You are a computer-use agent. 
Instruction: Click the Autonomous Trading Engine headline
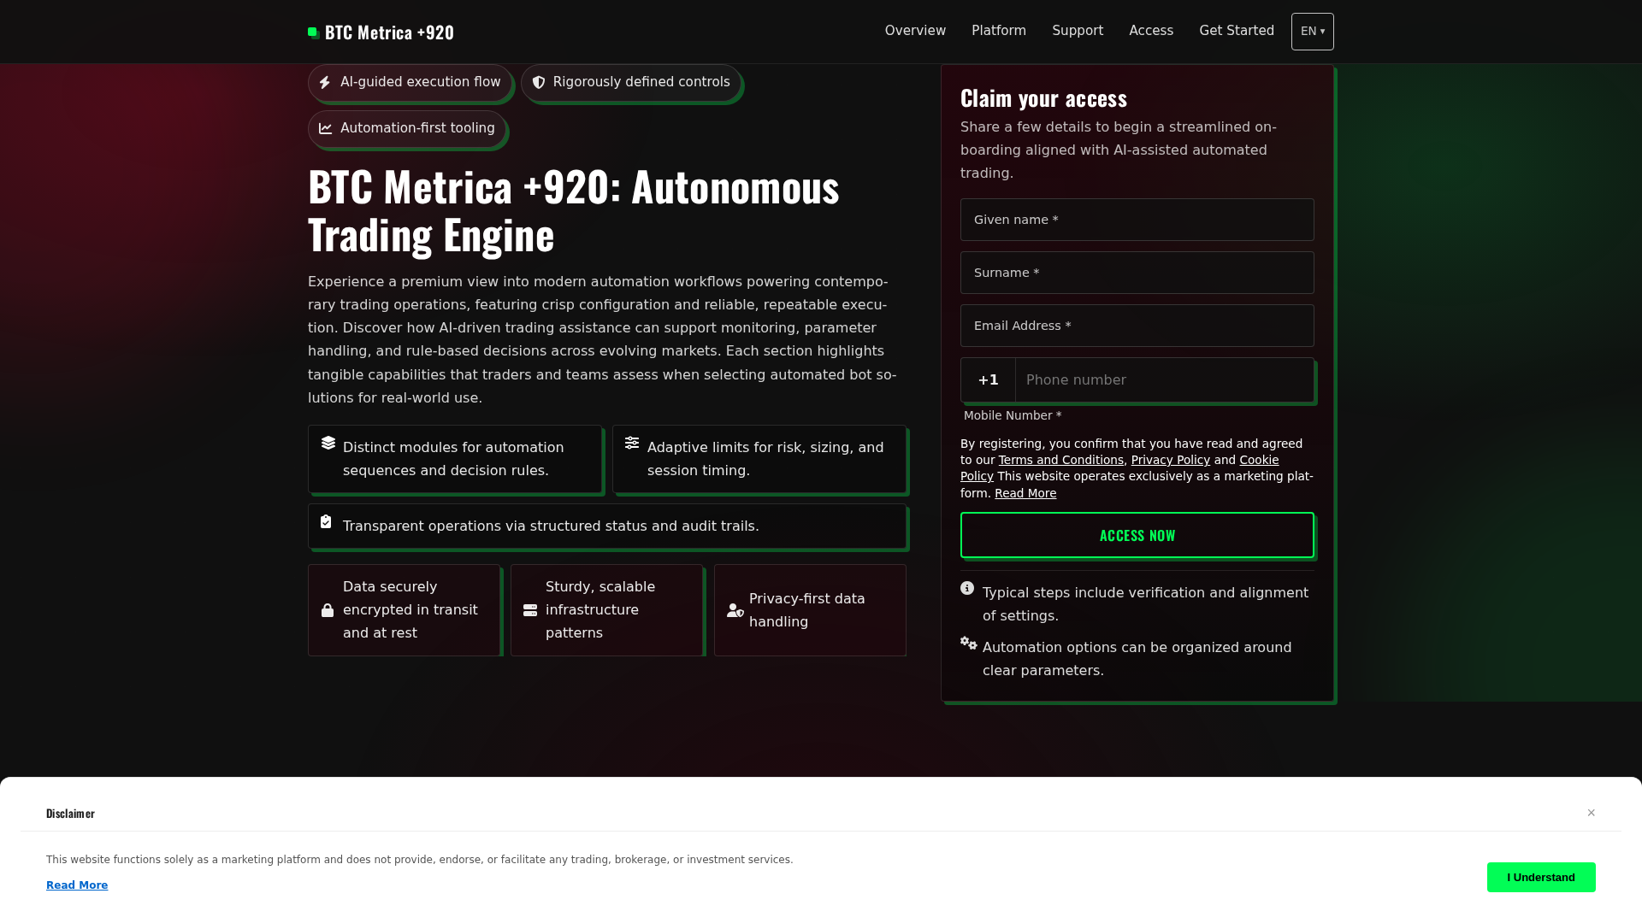pyautogui.click(x=573, y=210)
